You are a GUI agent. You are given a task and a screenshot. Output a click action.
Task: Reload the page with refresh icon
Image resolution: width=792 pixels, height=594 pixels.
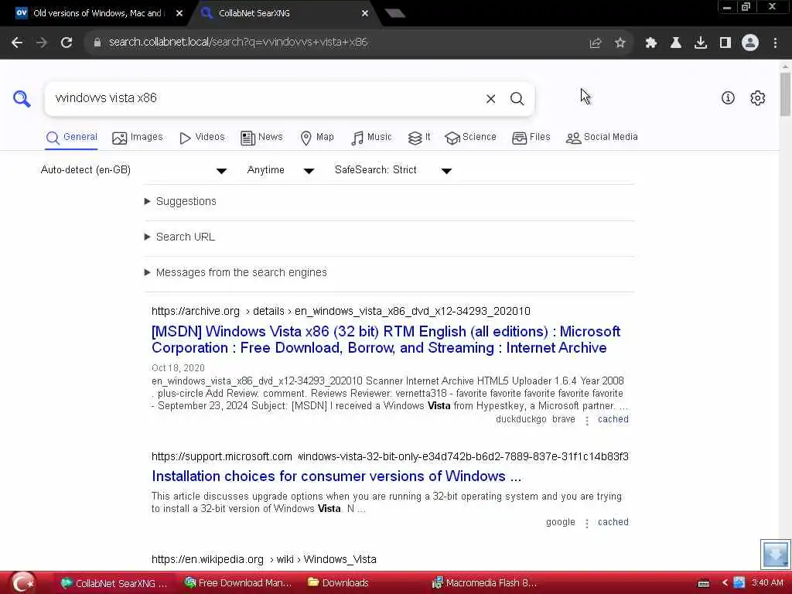pyautogui.click(x=67, y=43)
